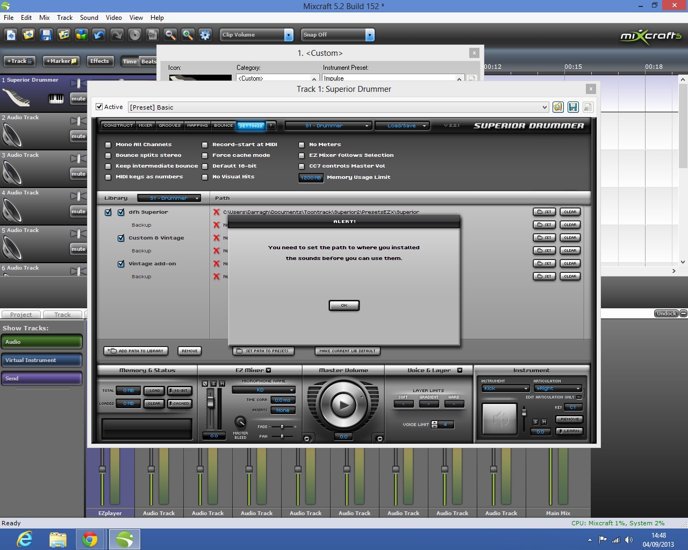
Task: Click the Mixcraft taskbar icon
Action: pyautogui.click(x=125, y=539)
